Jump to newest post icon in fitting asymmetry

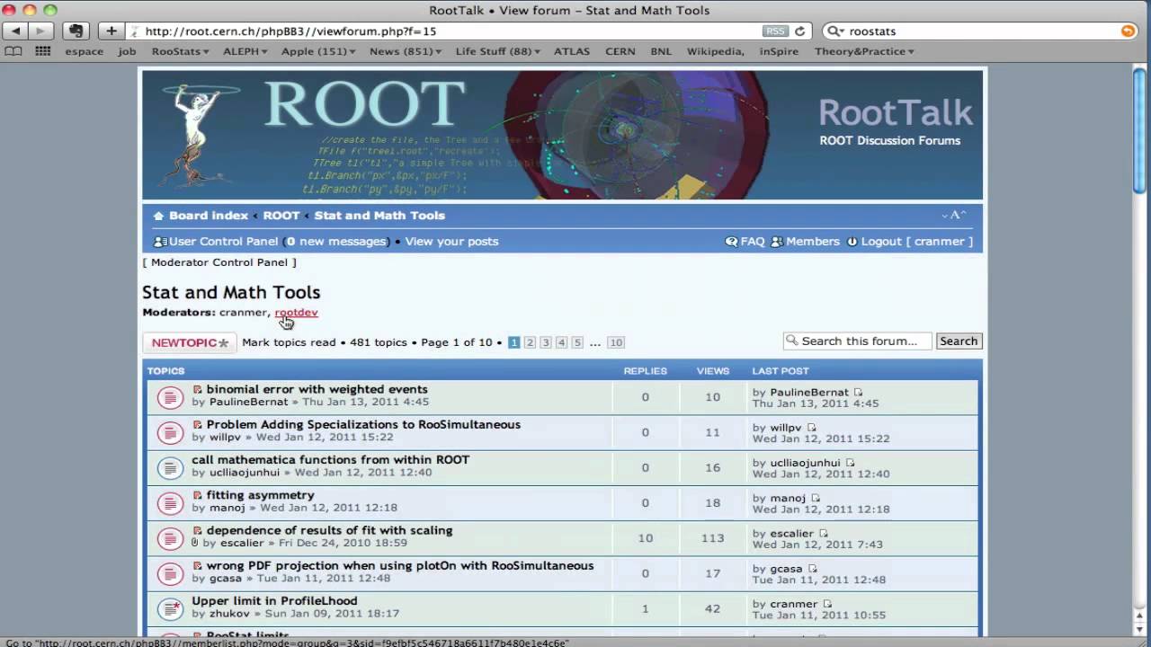pyautogui.click(x=197, y=495)
